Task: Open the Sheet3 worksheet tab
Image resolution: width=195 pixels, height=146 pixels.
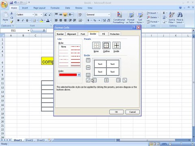Action: (41, 140)
